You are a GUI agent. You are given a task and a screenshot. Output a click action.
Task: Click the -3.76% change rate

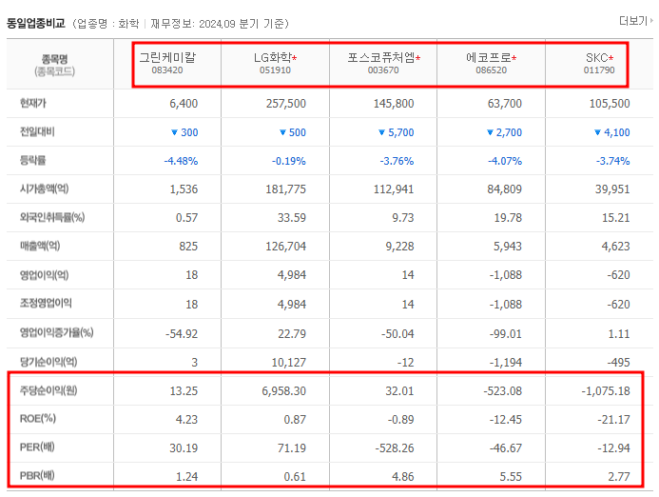point(397,161)
